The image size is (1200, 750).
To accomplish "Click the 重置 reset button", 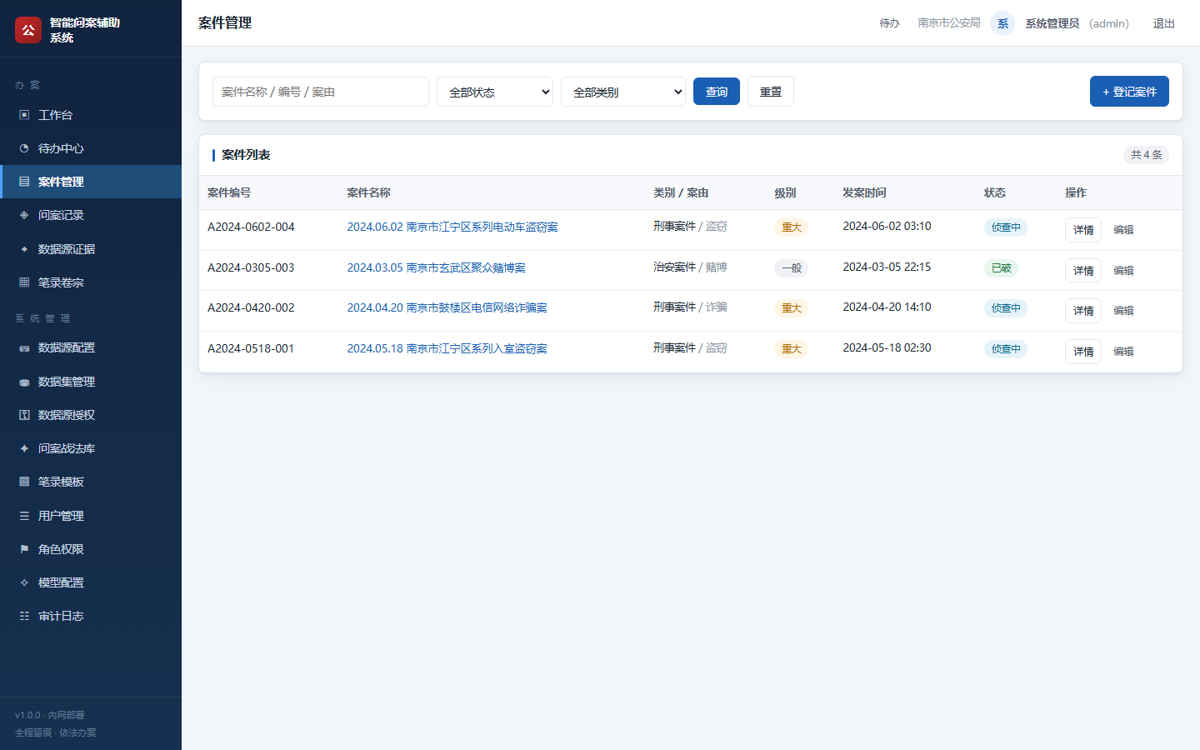I will pos(771,92).
